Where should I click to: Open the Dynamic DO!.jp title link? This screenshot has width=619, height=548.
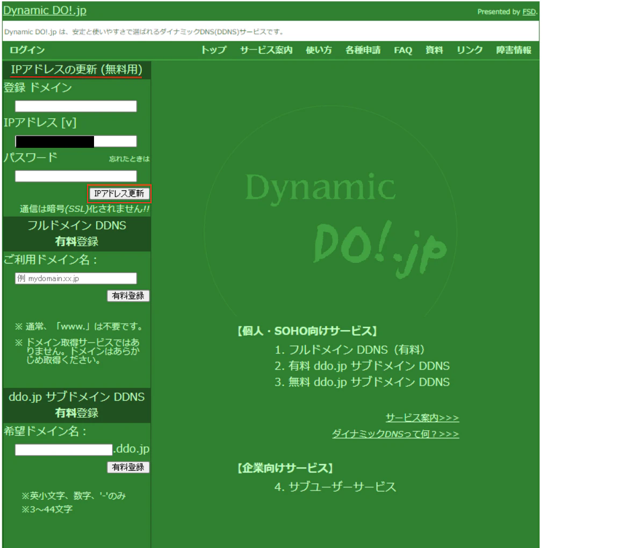[x=45, y=10]
